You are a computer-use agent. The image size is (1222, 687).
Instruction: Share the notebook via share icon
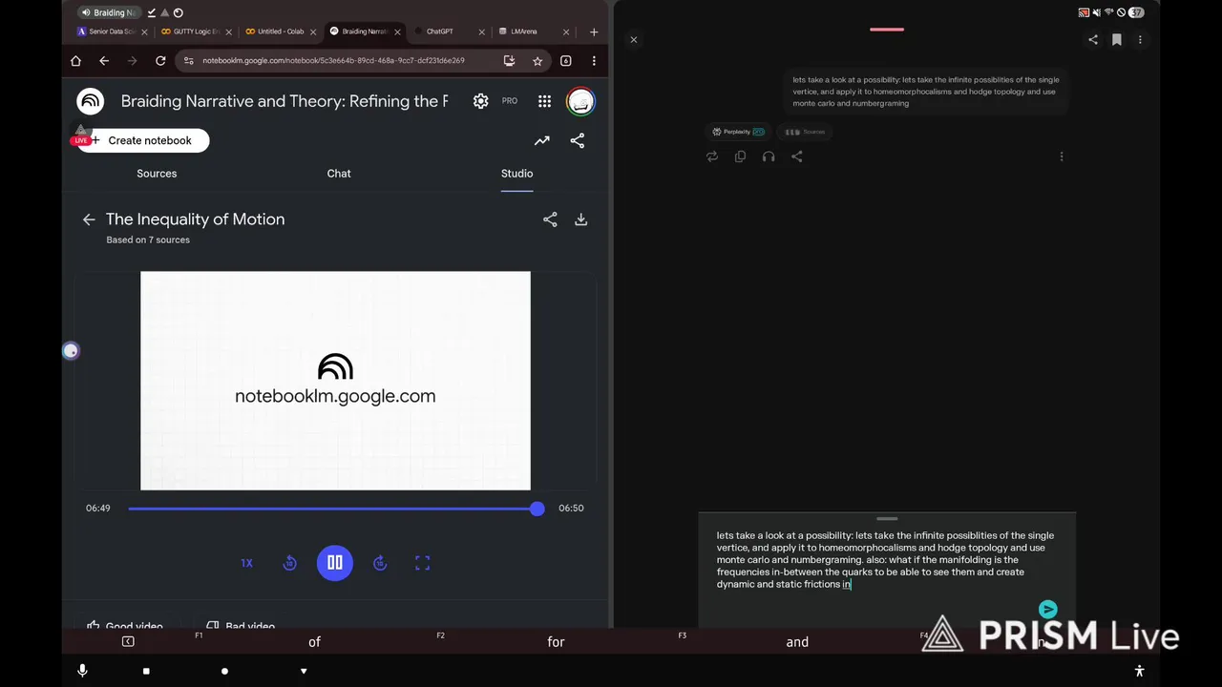pos(578,140)
